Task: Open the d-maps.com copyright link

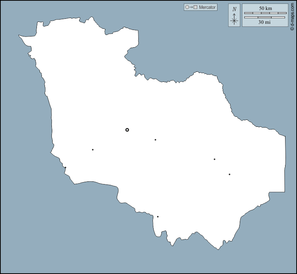Action: click(x=293, y=16)
